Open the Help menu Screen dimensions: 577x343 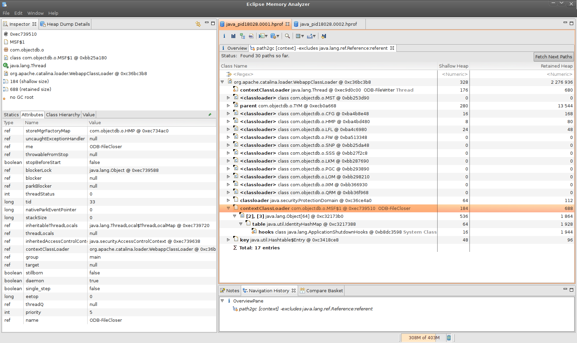pos(53,13)
